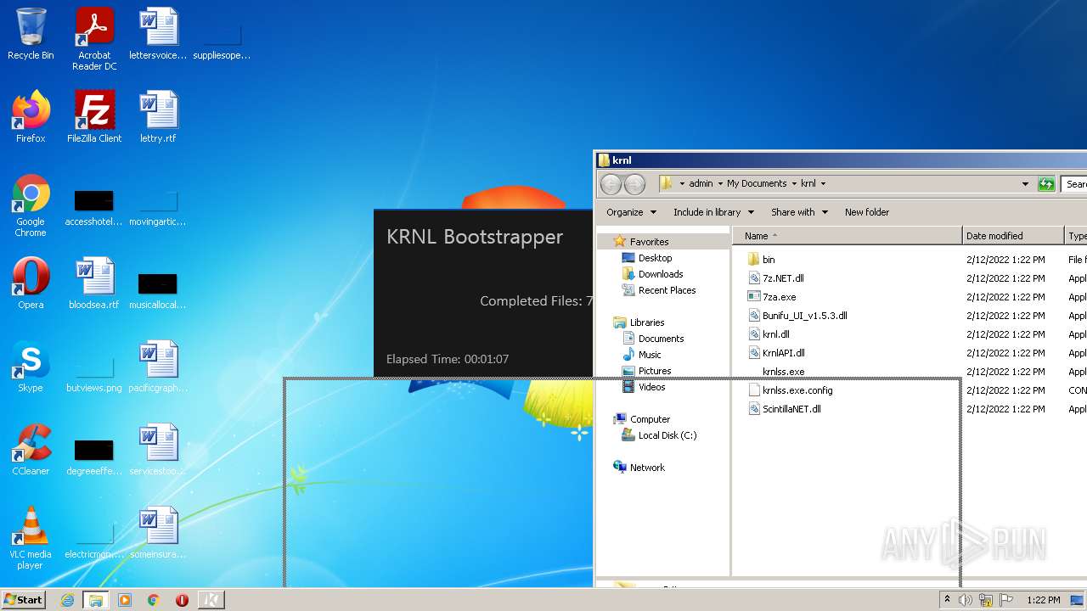1087x611 pixels.
Task: Click Opera icon in taskbar
Action: pyautogui.click(x=182, y=600)
